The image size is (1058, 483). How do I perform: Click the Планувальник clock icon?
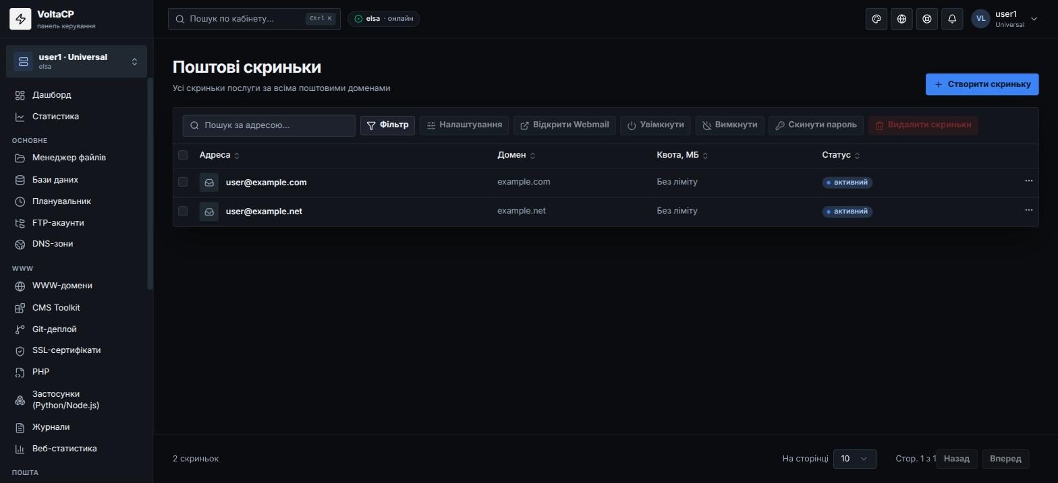20,202
